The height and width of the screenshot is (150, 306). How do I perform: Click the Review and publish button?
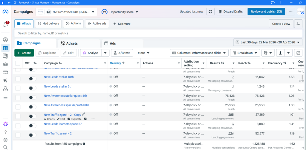tap(266, 12)
